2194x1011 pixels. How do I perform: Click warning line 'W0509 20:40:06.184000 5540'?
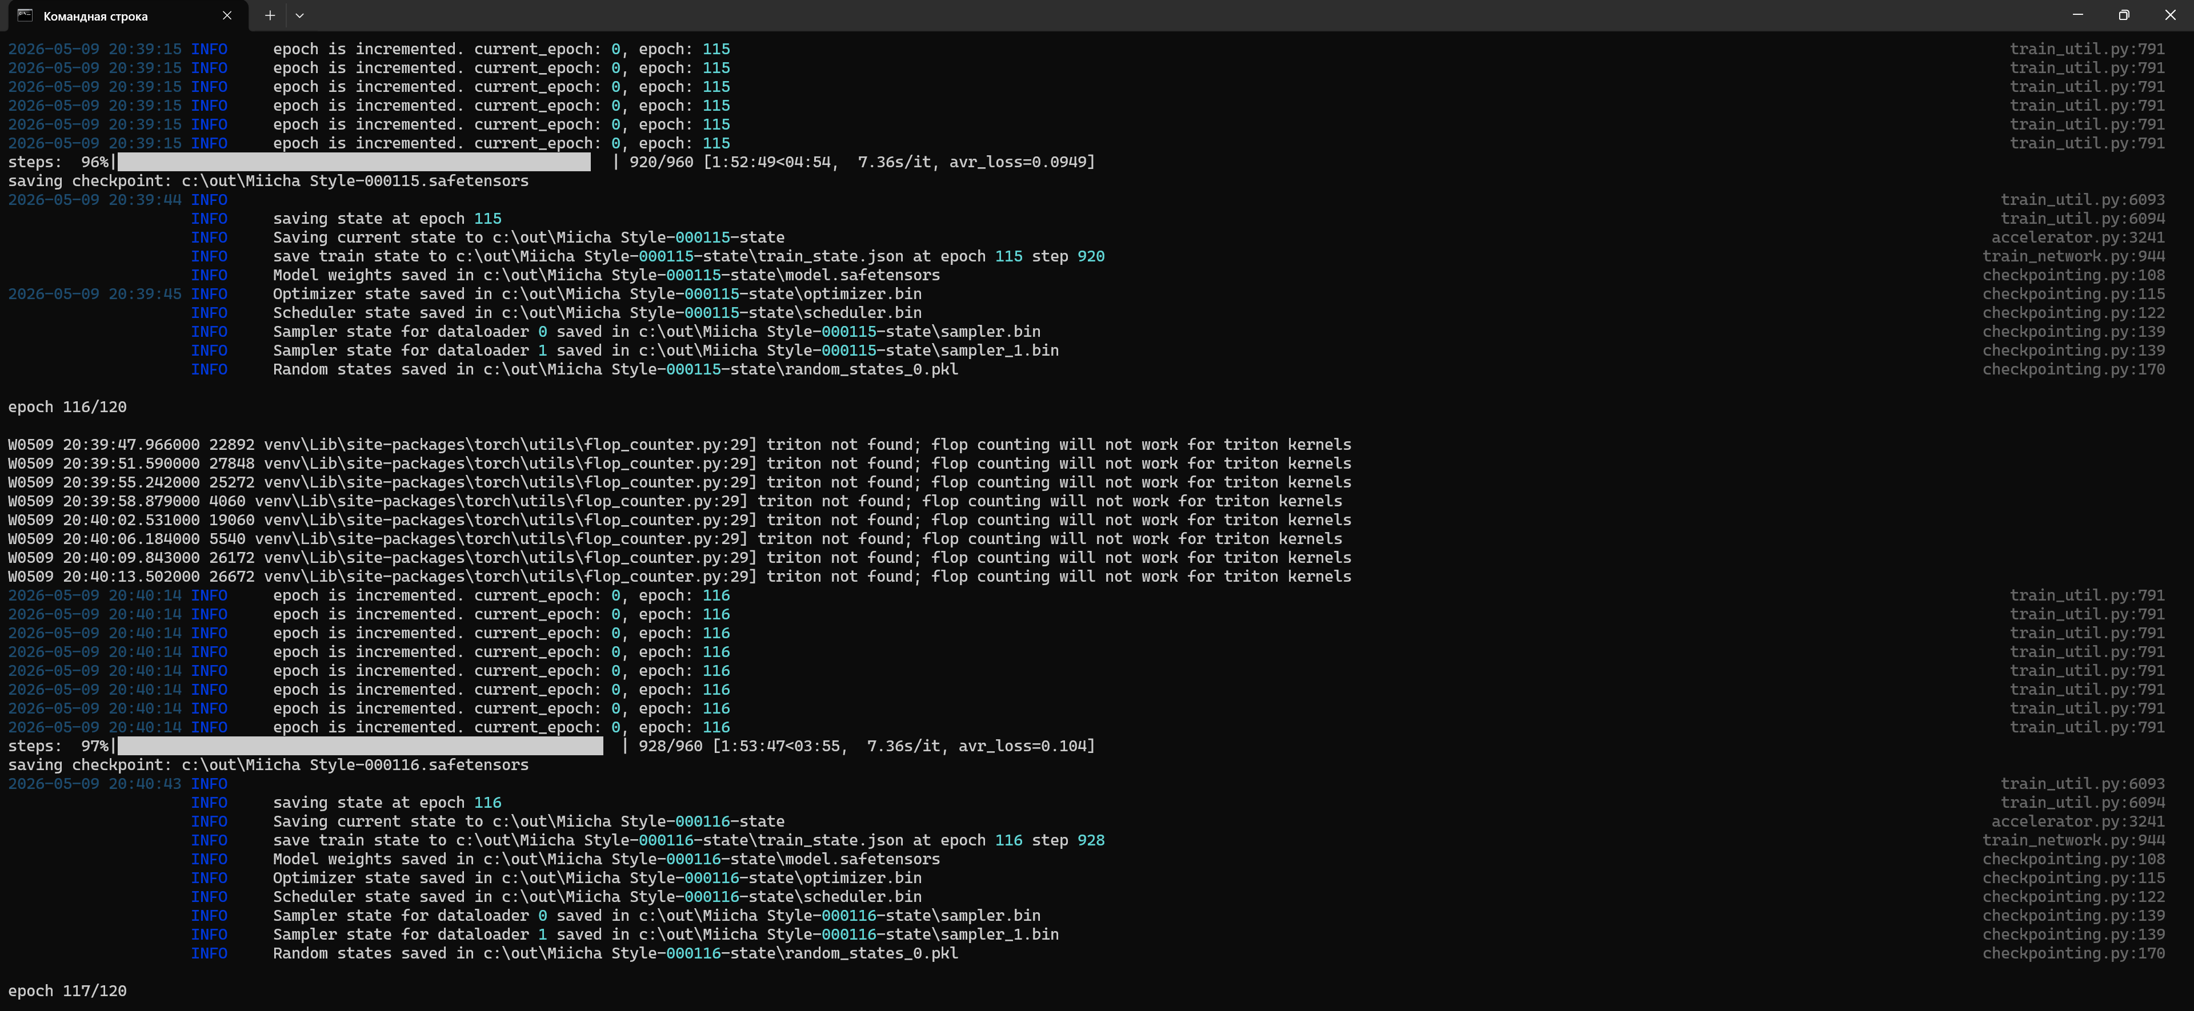675,539
